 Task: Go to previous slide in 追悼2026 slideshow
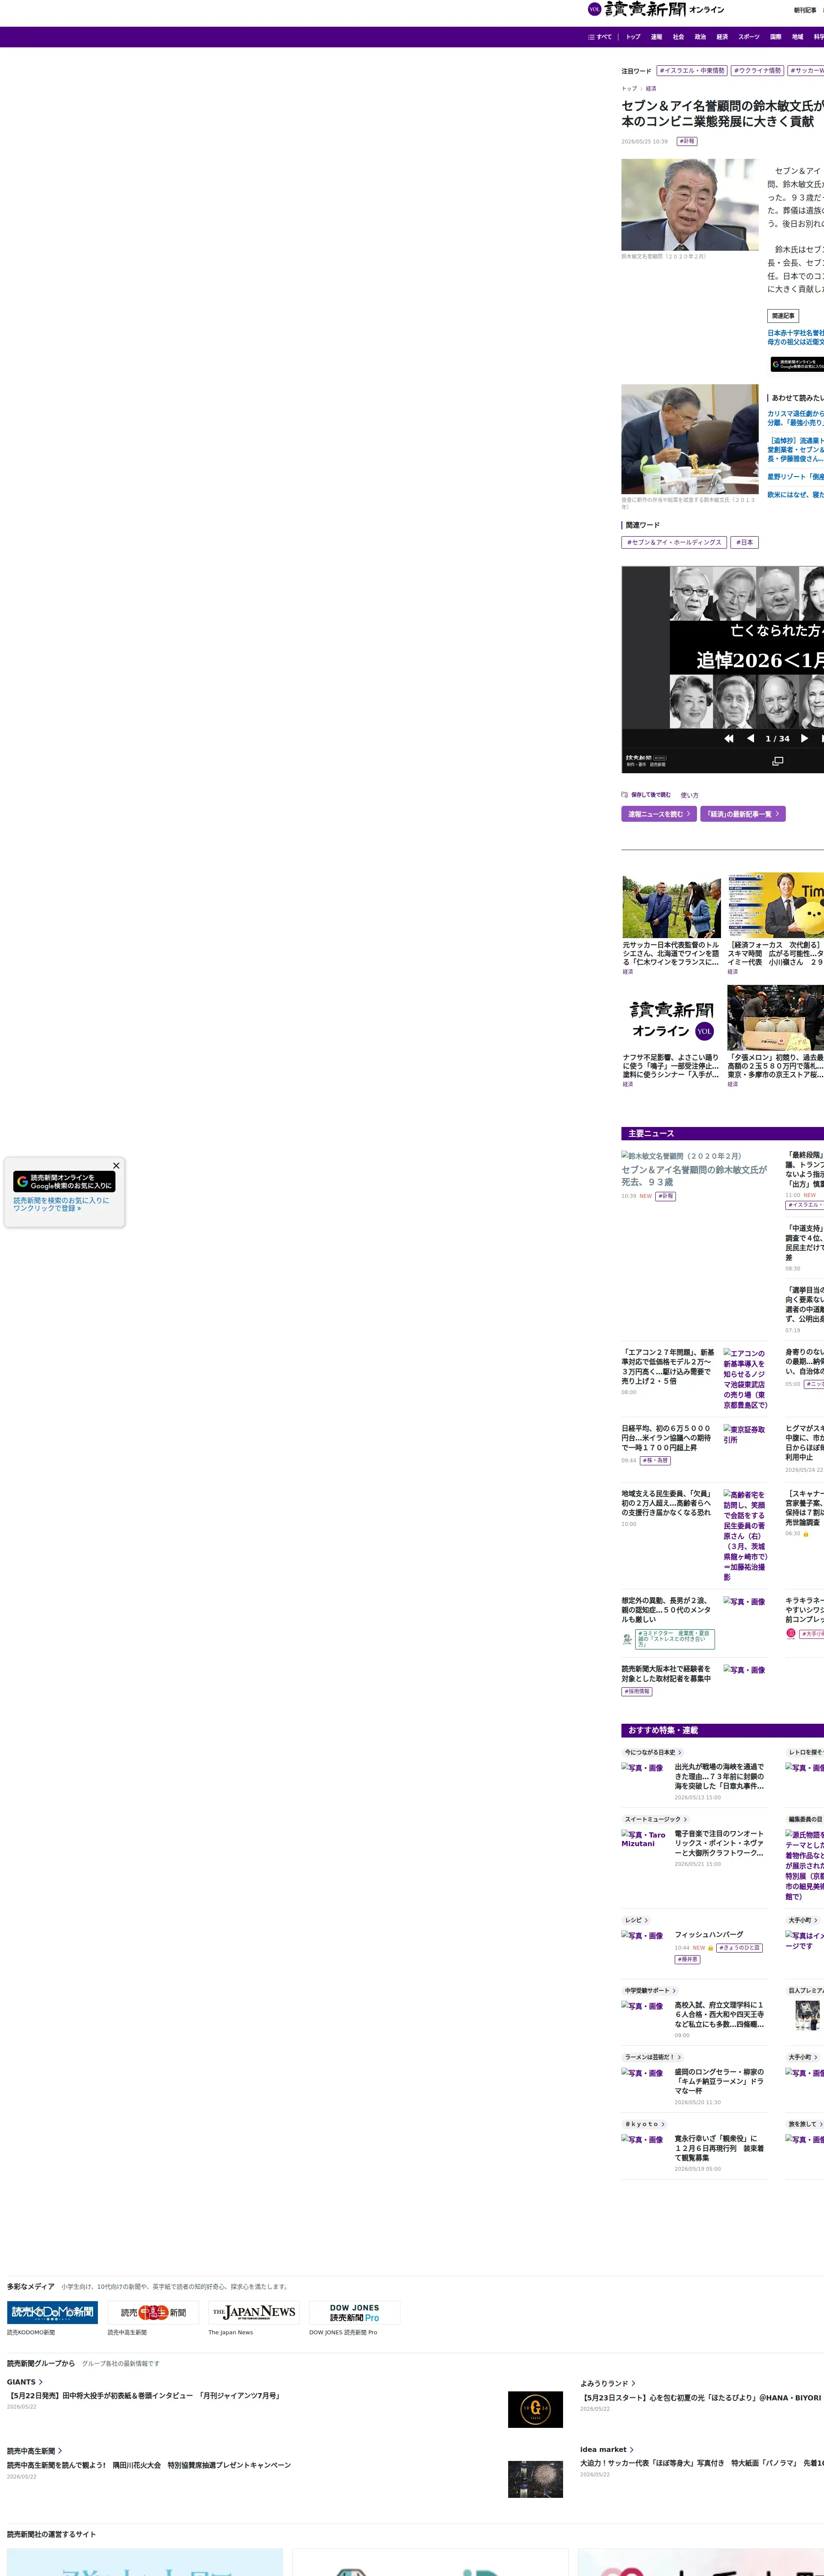pyautogui.click(x=750, y=738)
